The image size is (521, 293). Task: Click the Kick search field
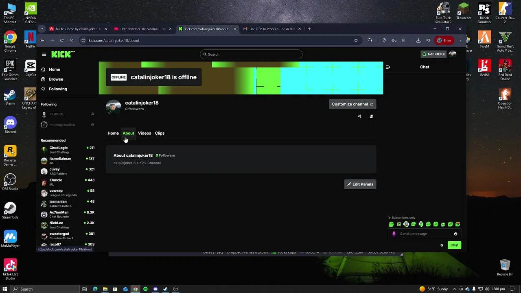tap(251, 54)
